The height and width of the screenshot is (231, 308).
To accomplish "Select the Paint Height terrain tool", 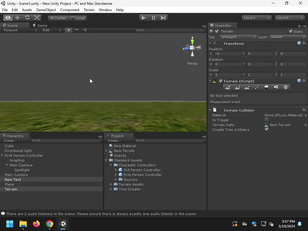I will (238, 88).
